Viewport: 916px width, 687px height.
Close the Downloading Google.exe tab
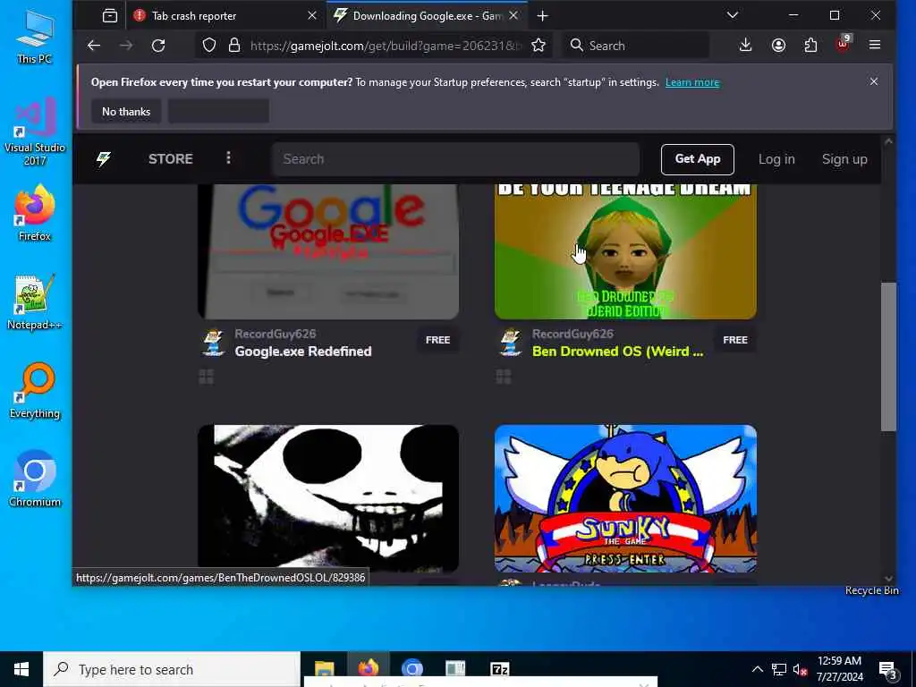pos(513,16)
